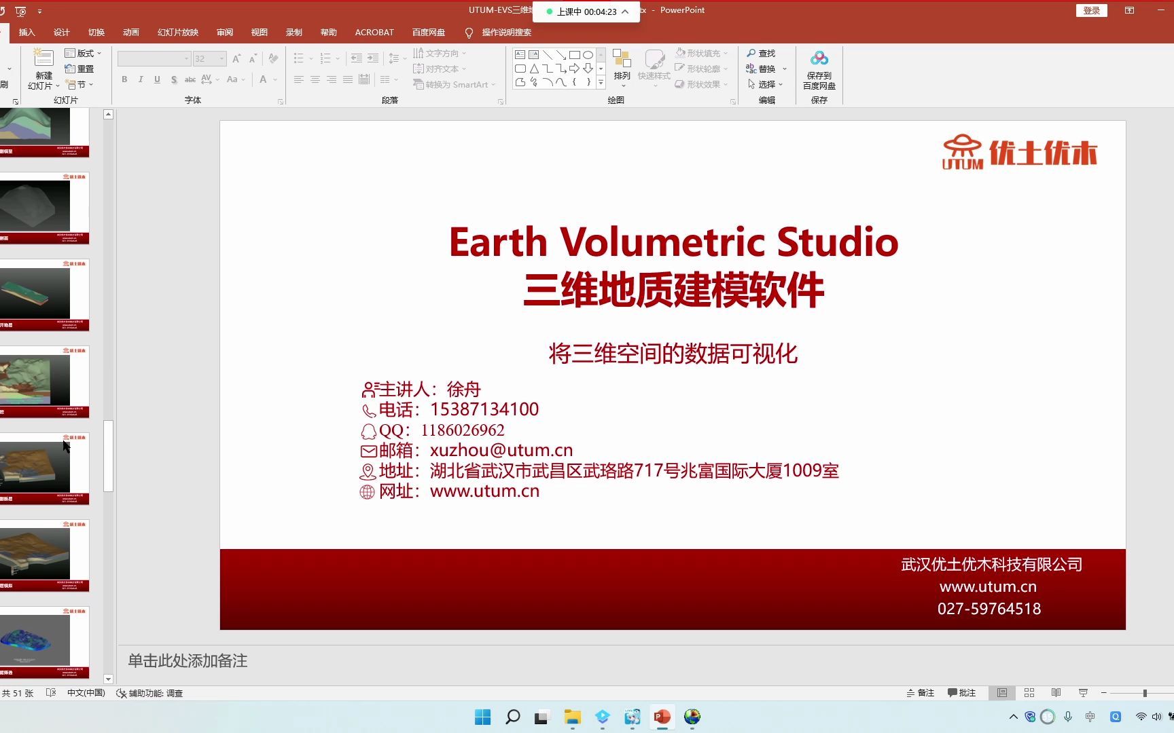Center-align text in paragraph group

click(x=315, y=79)
